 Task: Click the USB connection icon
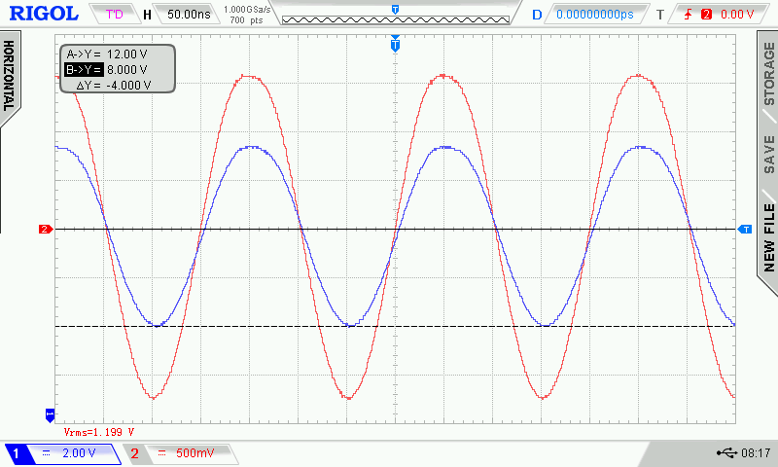pos(726,452)
